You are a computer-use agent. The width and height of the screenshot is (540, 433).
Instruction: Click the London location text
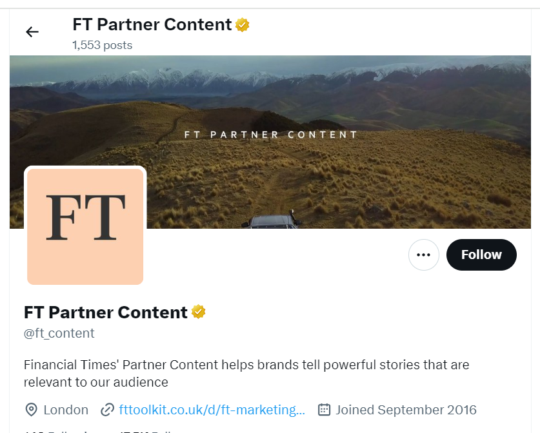tap(66, 410)
